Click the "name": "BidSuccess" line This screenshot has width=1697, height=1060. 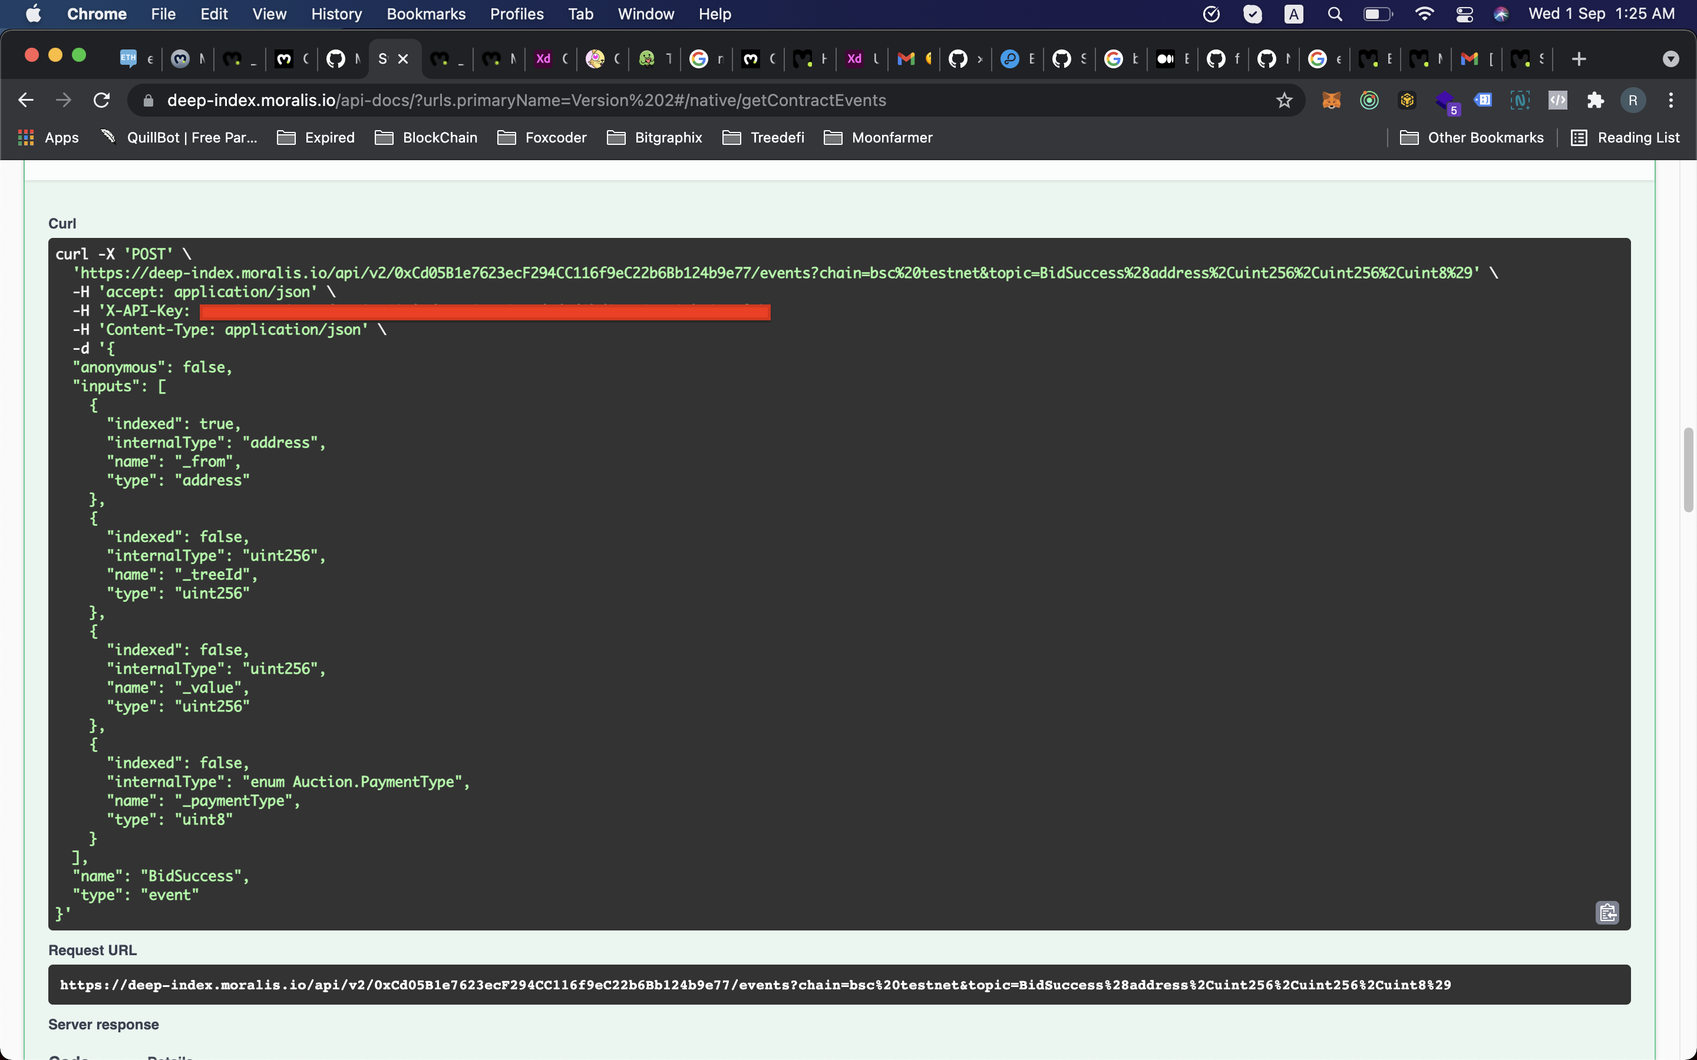click(x=161, y=876)
